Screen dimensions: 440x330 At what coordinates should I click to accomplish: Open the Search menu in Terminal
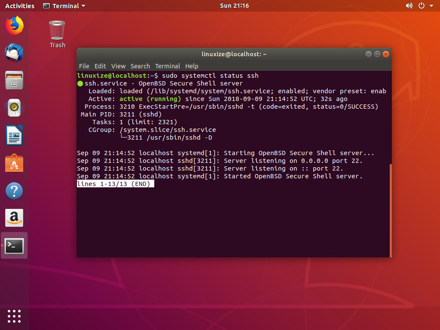pos(140,66)
